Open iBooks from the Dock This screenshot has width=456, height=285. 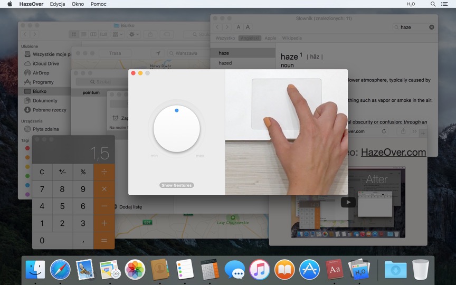[284, 270]
